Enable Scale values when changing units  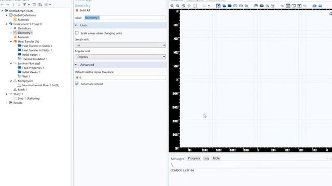(x=77, y=33)
